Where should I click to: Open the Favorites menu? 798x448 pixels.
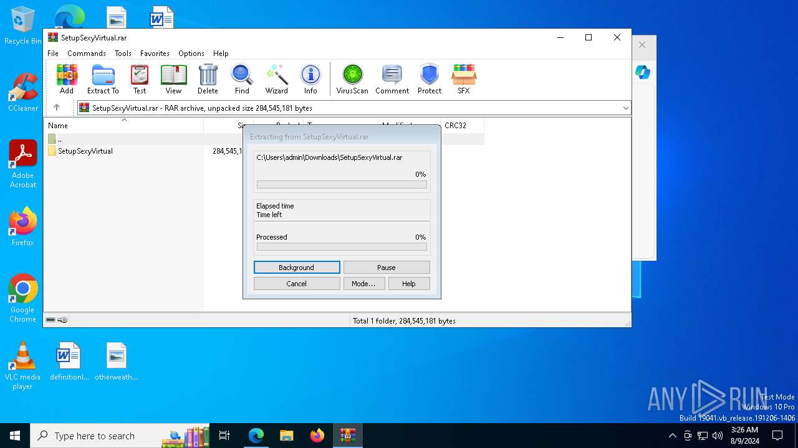pyautogui.click(x=155, y=54)
